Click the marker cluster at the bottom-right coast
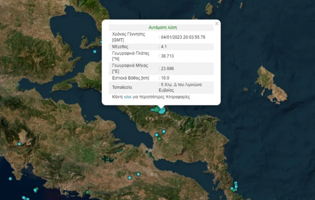This screenshot has width=315, height=200. 233,187
